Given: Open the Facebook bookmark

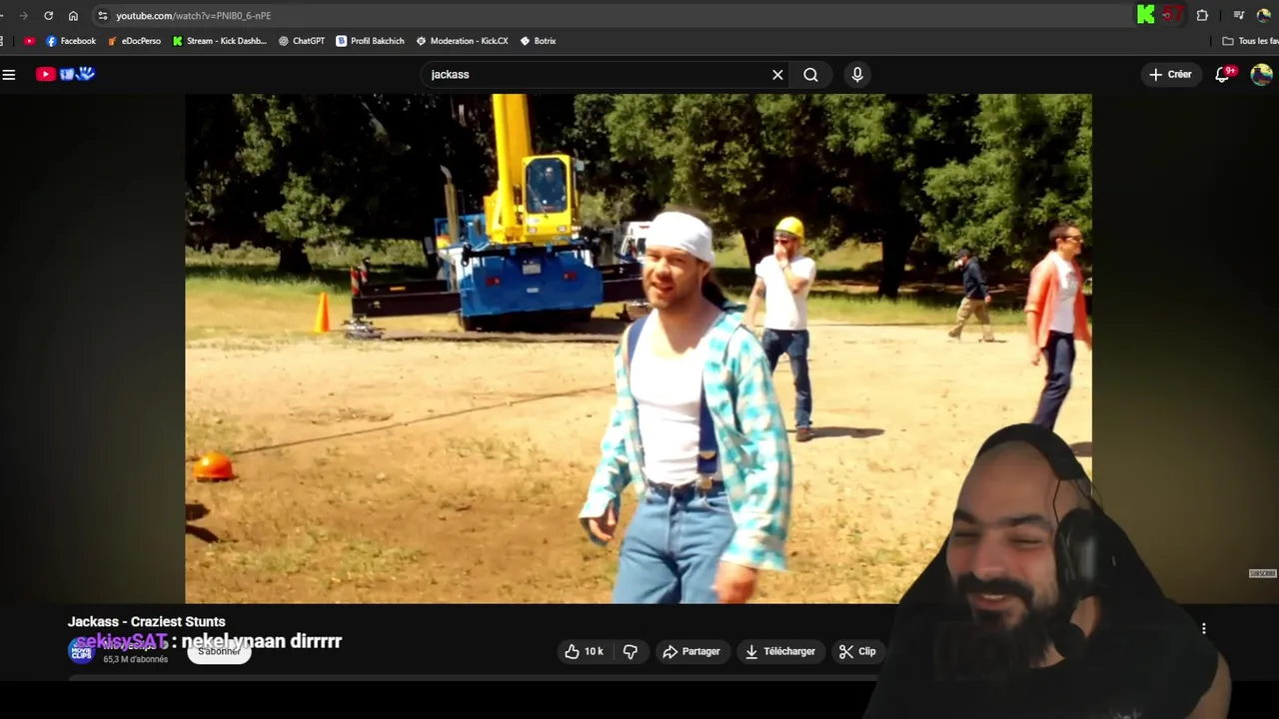Looking at the screenshot, I should (x=71, y=41).
